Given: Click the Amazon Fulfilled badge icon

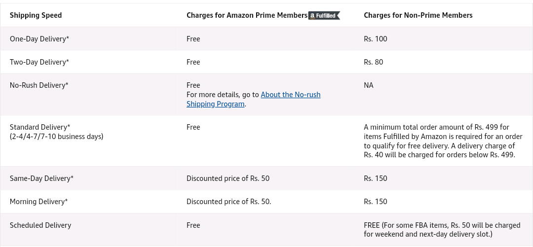Looking at the screenshot, I should point(324,16).
